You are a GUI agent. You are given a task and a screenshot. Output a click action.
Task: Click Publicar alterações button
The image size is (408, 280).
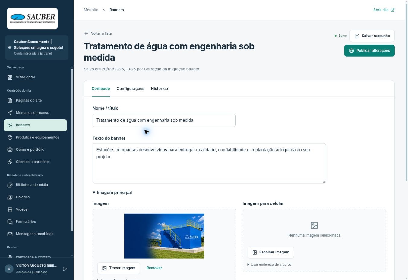coord(369,51)
